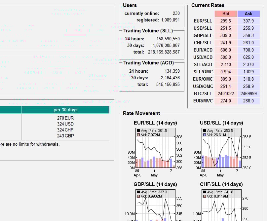Click the BTC/SLL ask value 2469999
267x221 pixels.
point(248,93)
